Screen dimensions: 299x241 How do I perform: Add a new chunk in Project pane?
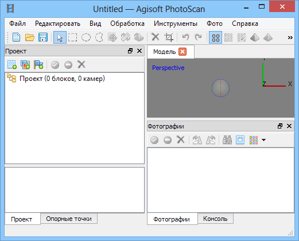[x=12, y=65]
